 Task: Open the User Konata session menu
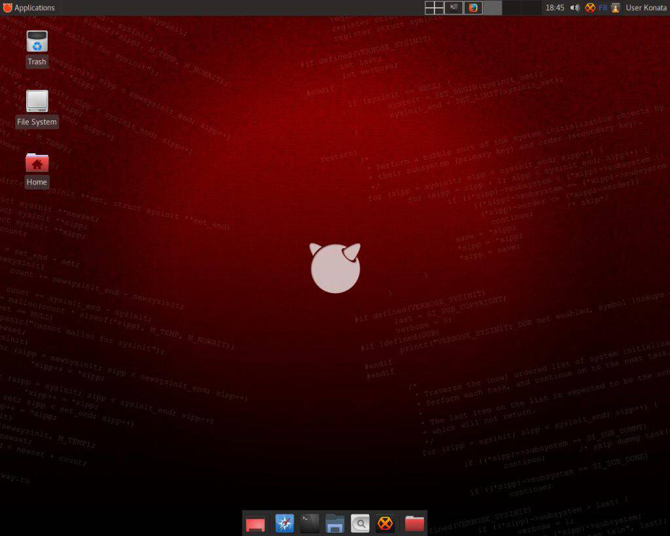click(x=646, y=8)
